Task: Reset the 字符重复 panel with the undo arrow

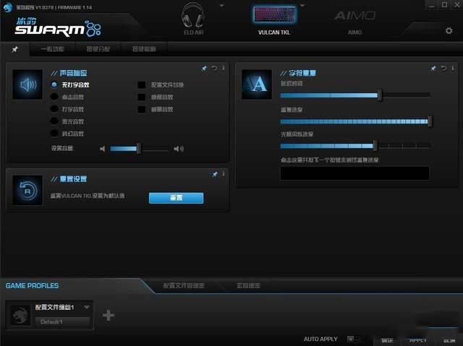Action: click(443, 69)
